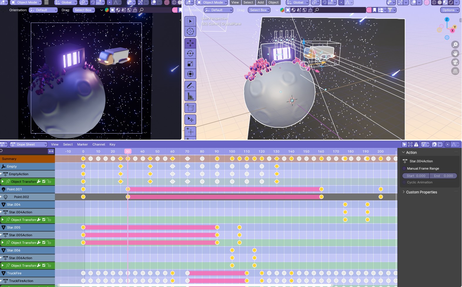The image size is (462, 287).
Task: Toggle Object Transforms checkbox under EmptyAction
Action: pos(44,181)
